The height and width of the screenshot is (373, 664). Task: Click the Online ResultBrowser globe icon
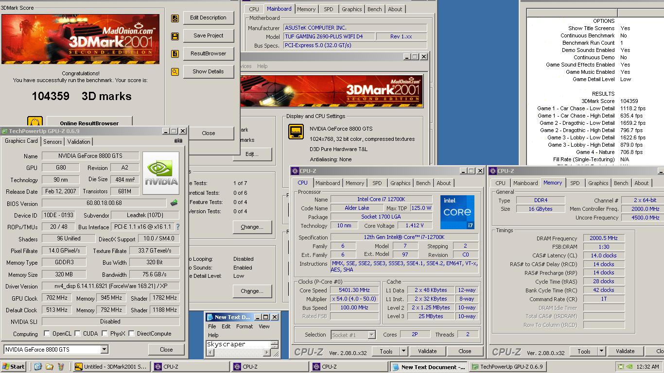pyautogui.click(x=35, y=122)
